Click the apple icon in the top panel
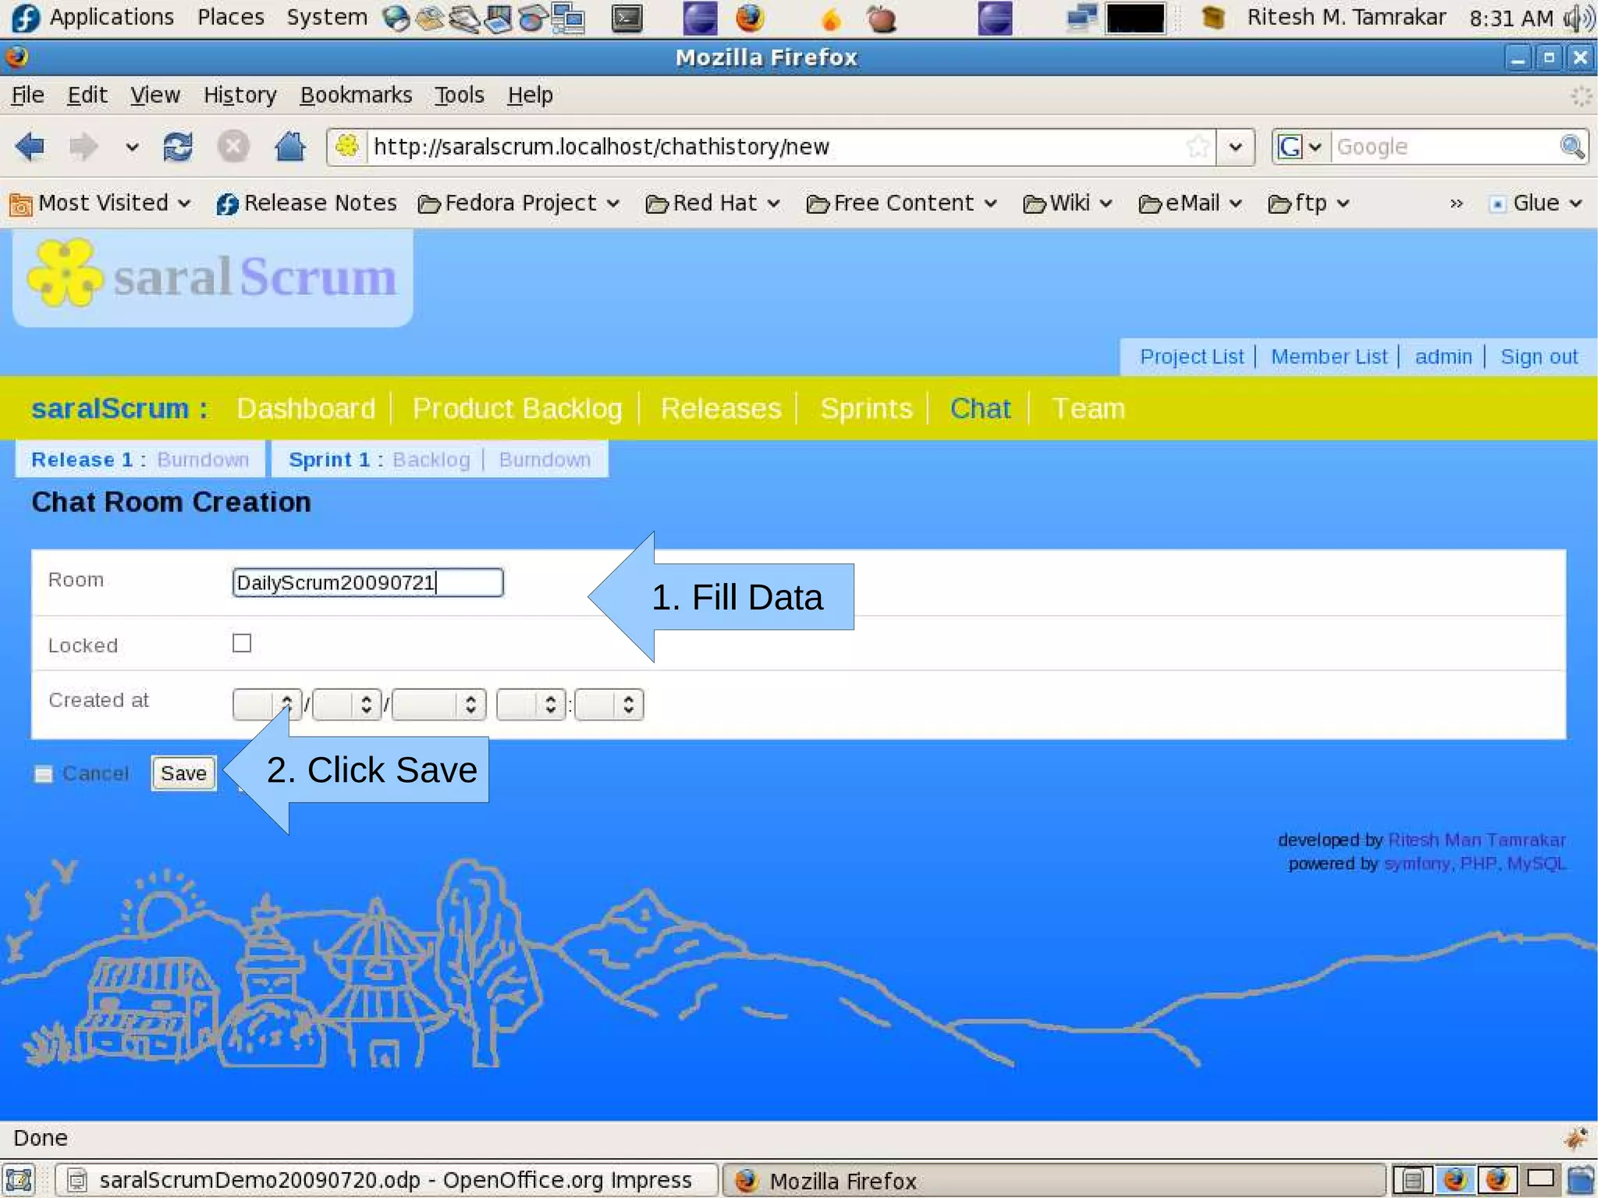This screenshot has width=1598, height=1198. [882, 18]
